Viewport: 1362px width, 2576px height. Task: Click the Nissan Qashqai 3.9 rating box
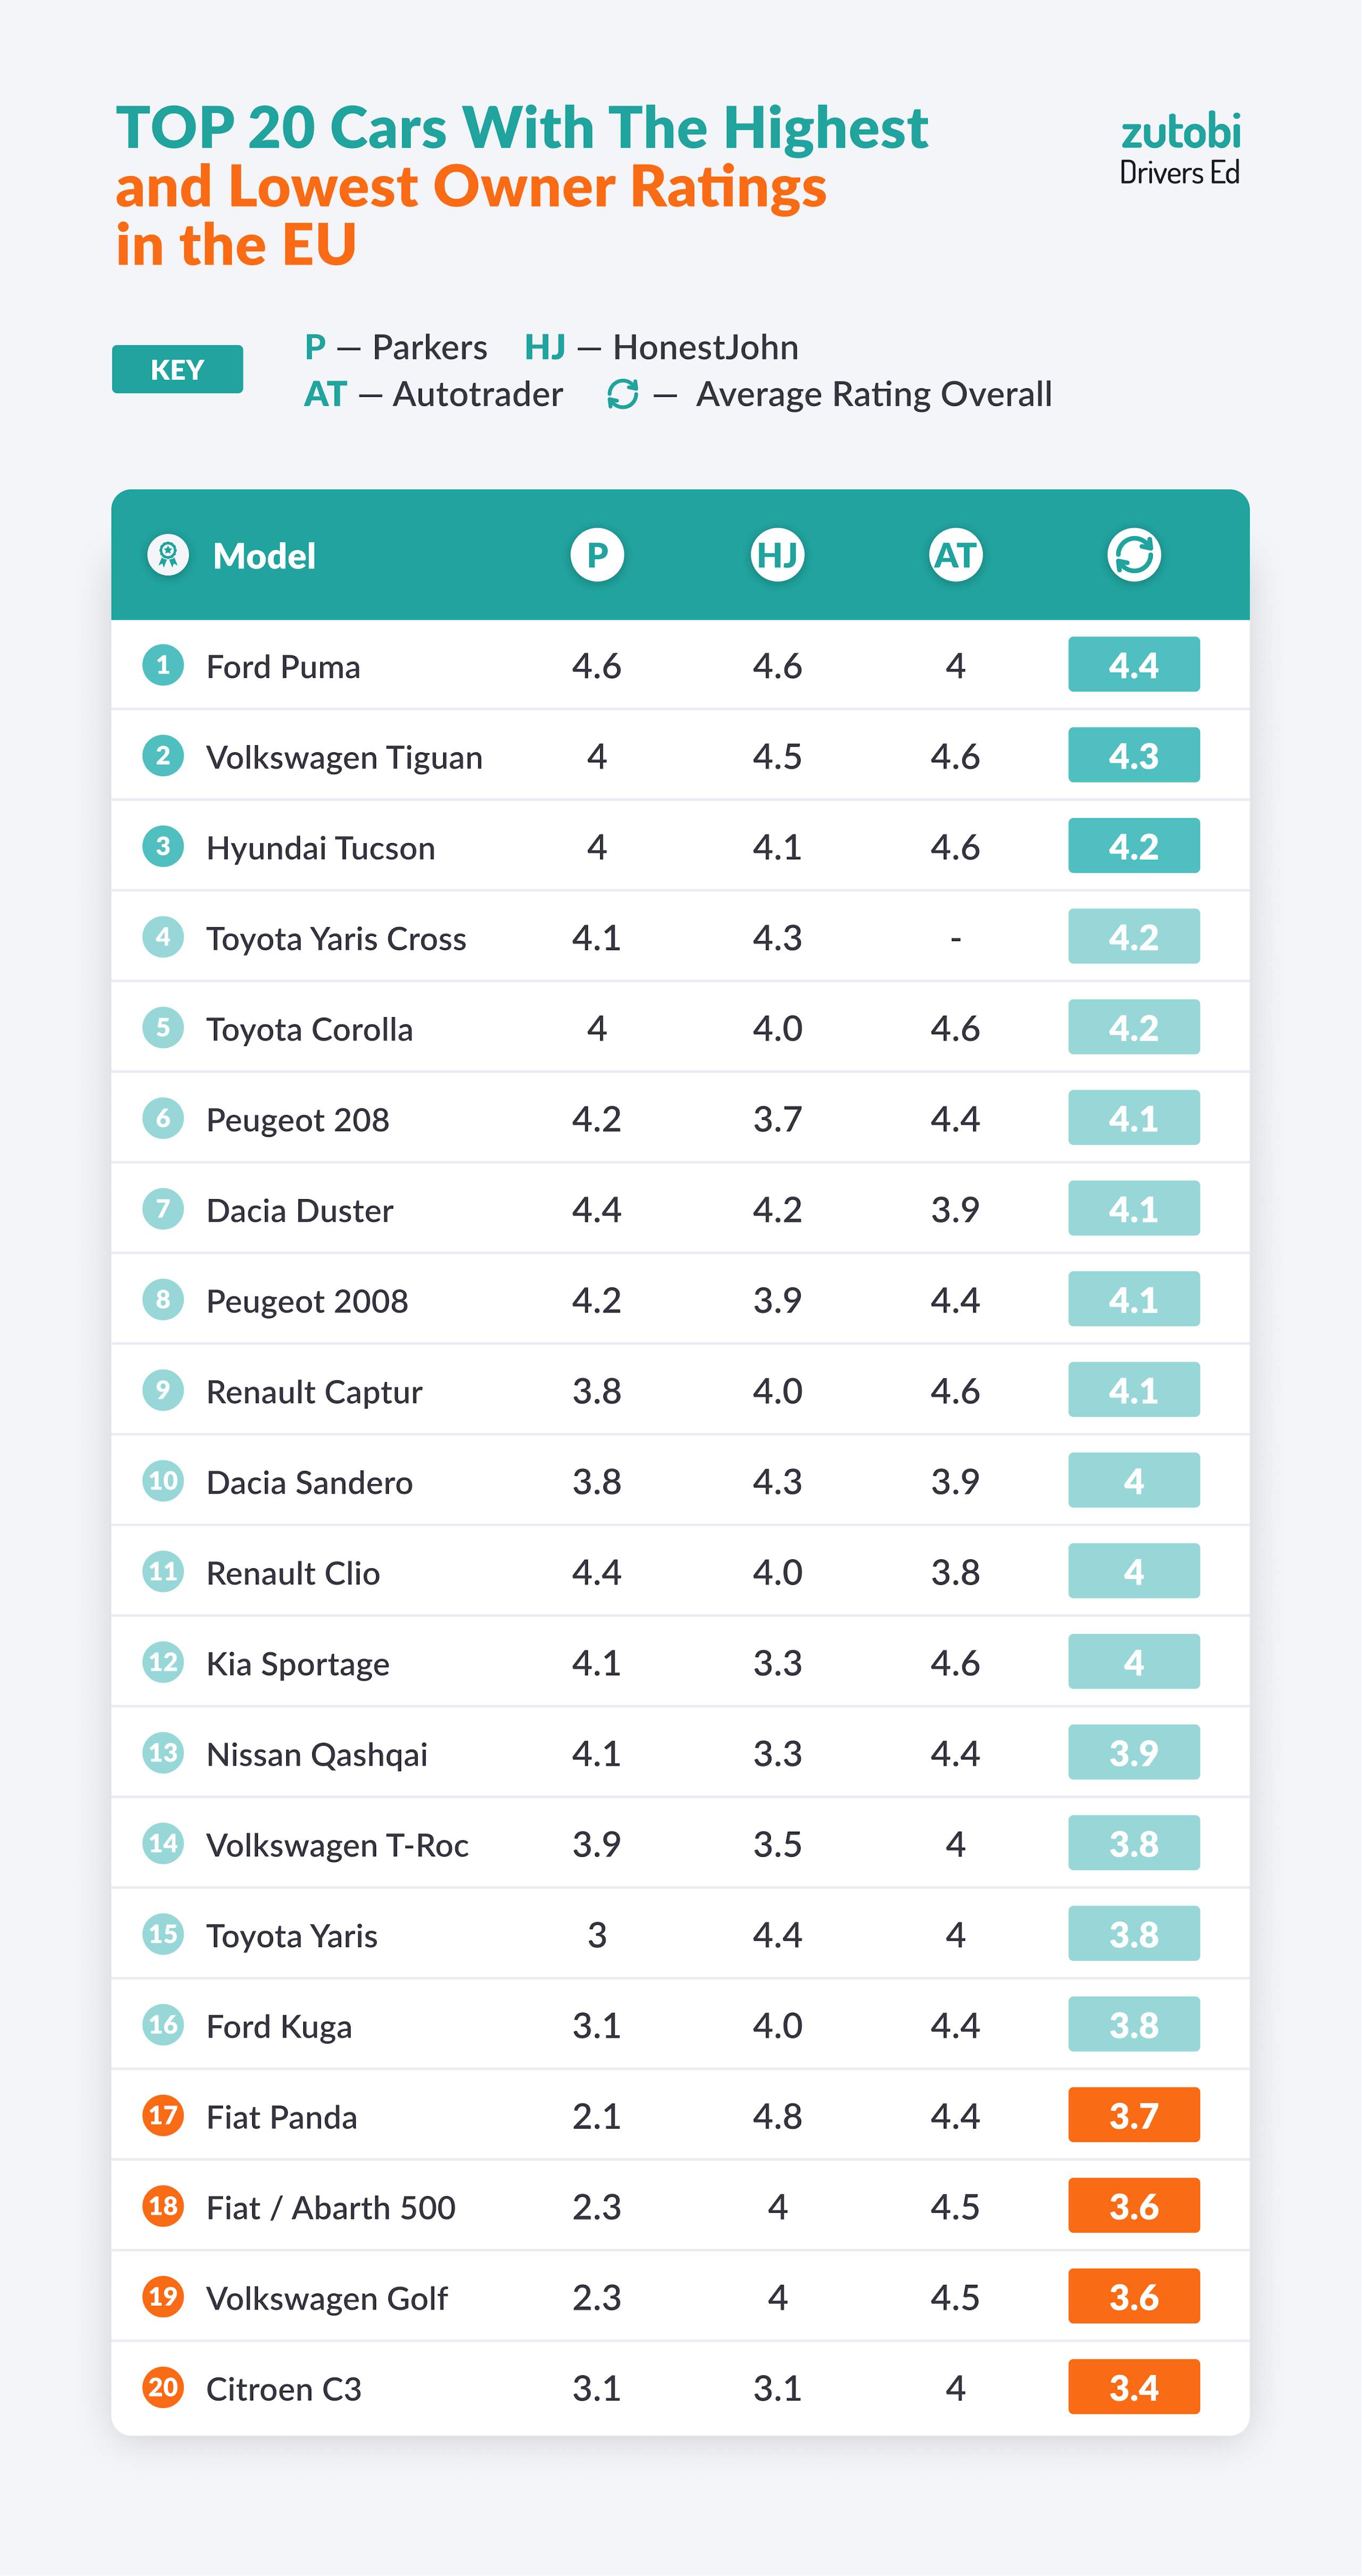pyautogui.click(x=1133, y=1752)
